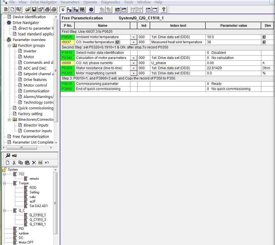Click the yellow question mark help icon
The width and height of the screenshot is (275, 245).
(x=163, y=10)
